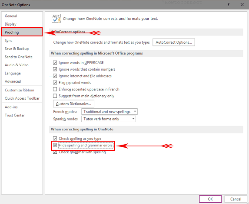Switch to the Save & Backup category

17,49
